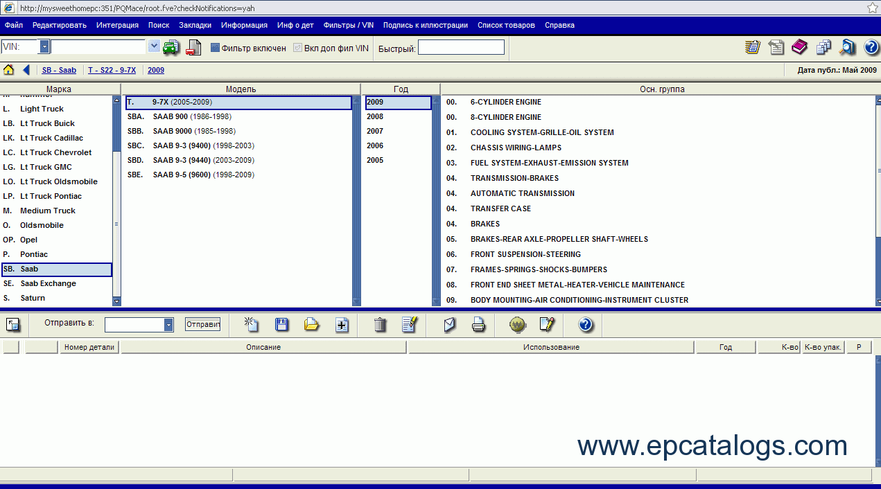Click the trash can delete icon
881x489 pixels.
pyautogui.click(x=380, y=325)
